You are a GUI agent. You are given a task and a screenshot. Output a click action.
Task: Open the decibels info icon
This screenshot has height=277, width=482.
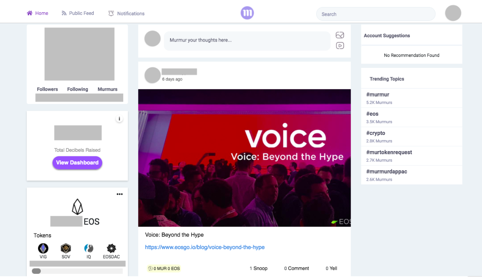(x=119, y=119)
